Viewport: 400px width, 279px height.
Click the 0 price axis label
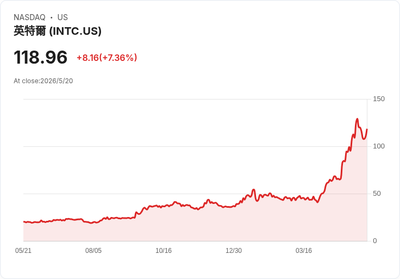(x=375, y=241)
